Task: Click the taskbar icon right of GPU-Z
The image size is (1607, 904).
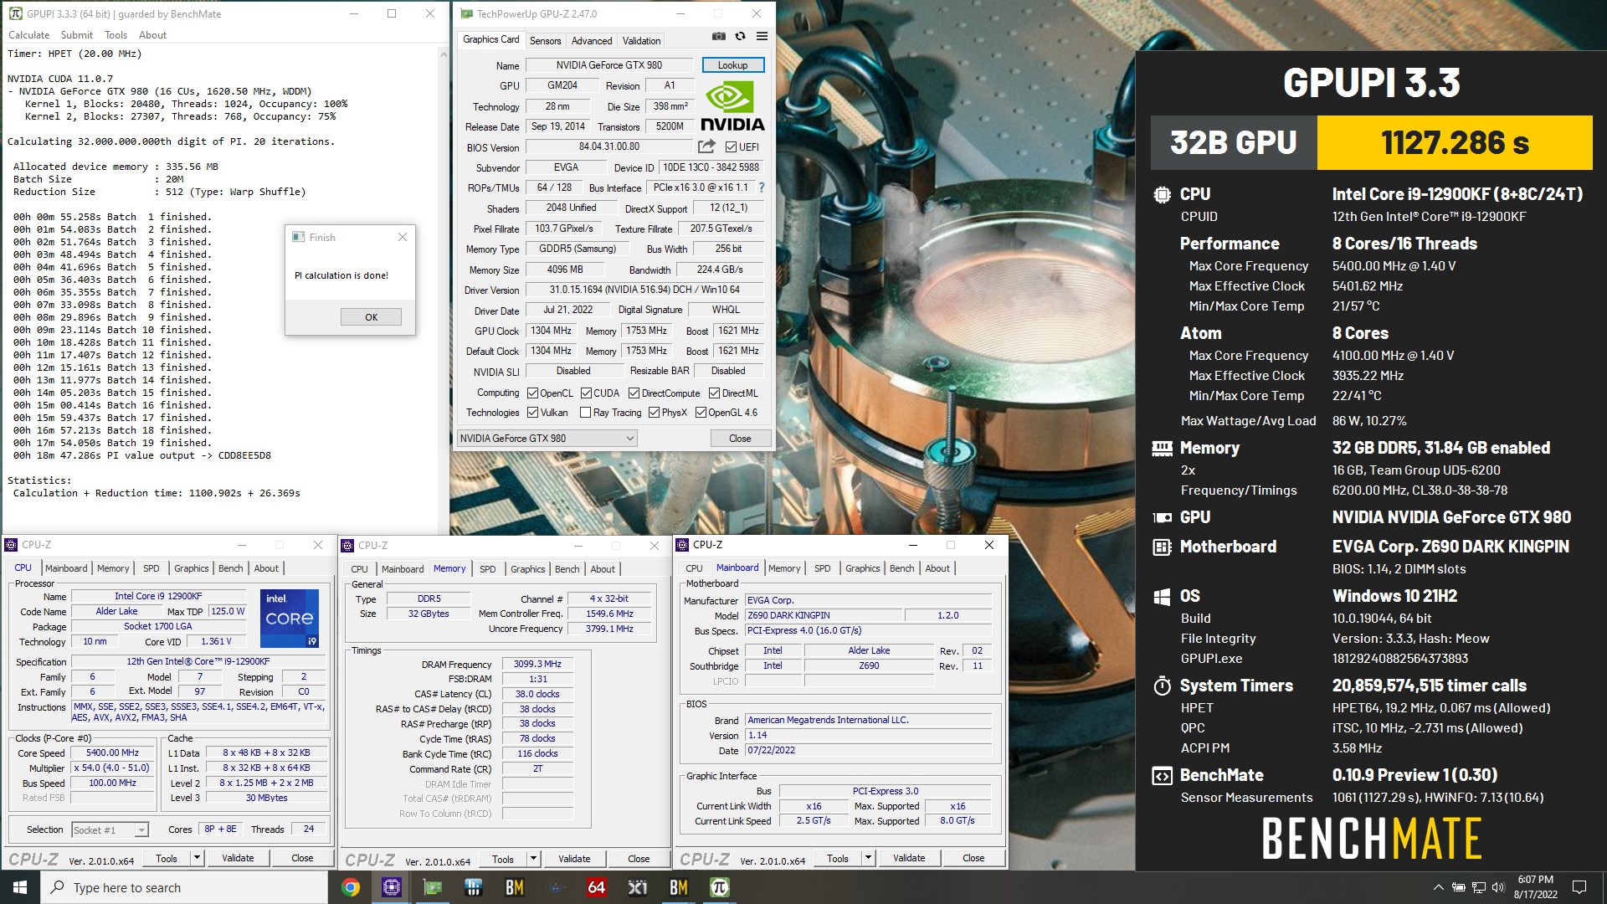Action: point(474,887)
